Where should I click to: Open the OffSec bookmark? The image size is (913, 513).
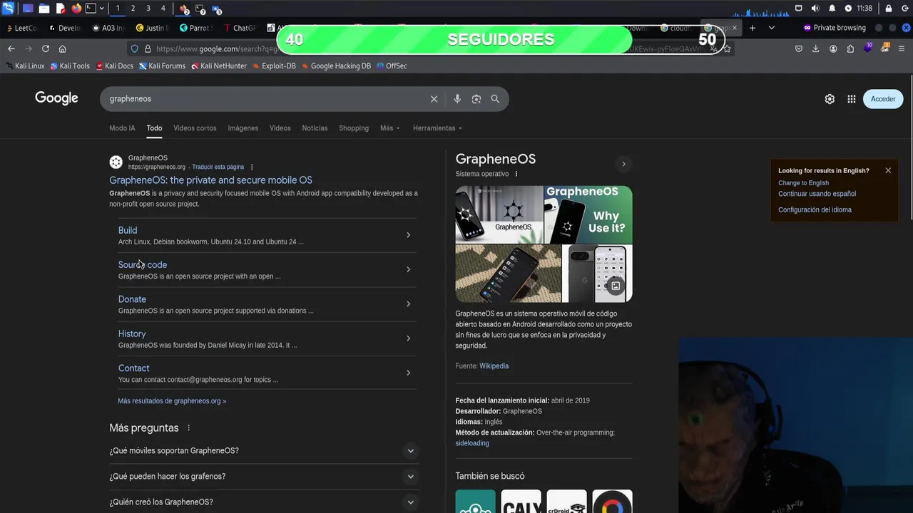point(392,66)
